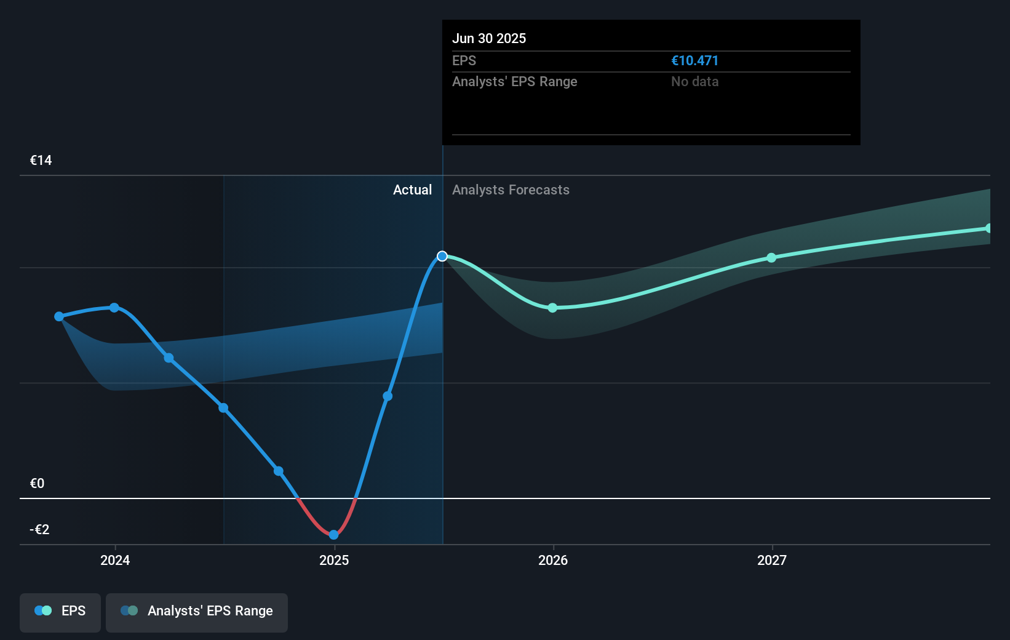Click the lowest red EPS data point
Screen dimensions: 1010x640
click(333, 535)
